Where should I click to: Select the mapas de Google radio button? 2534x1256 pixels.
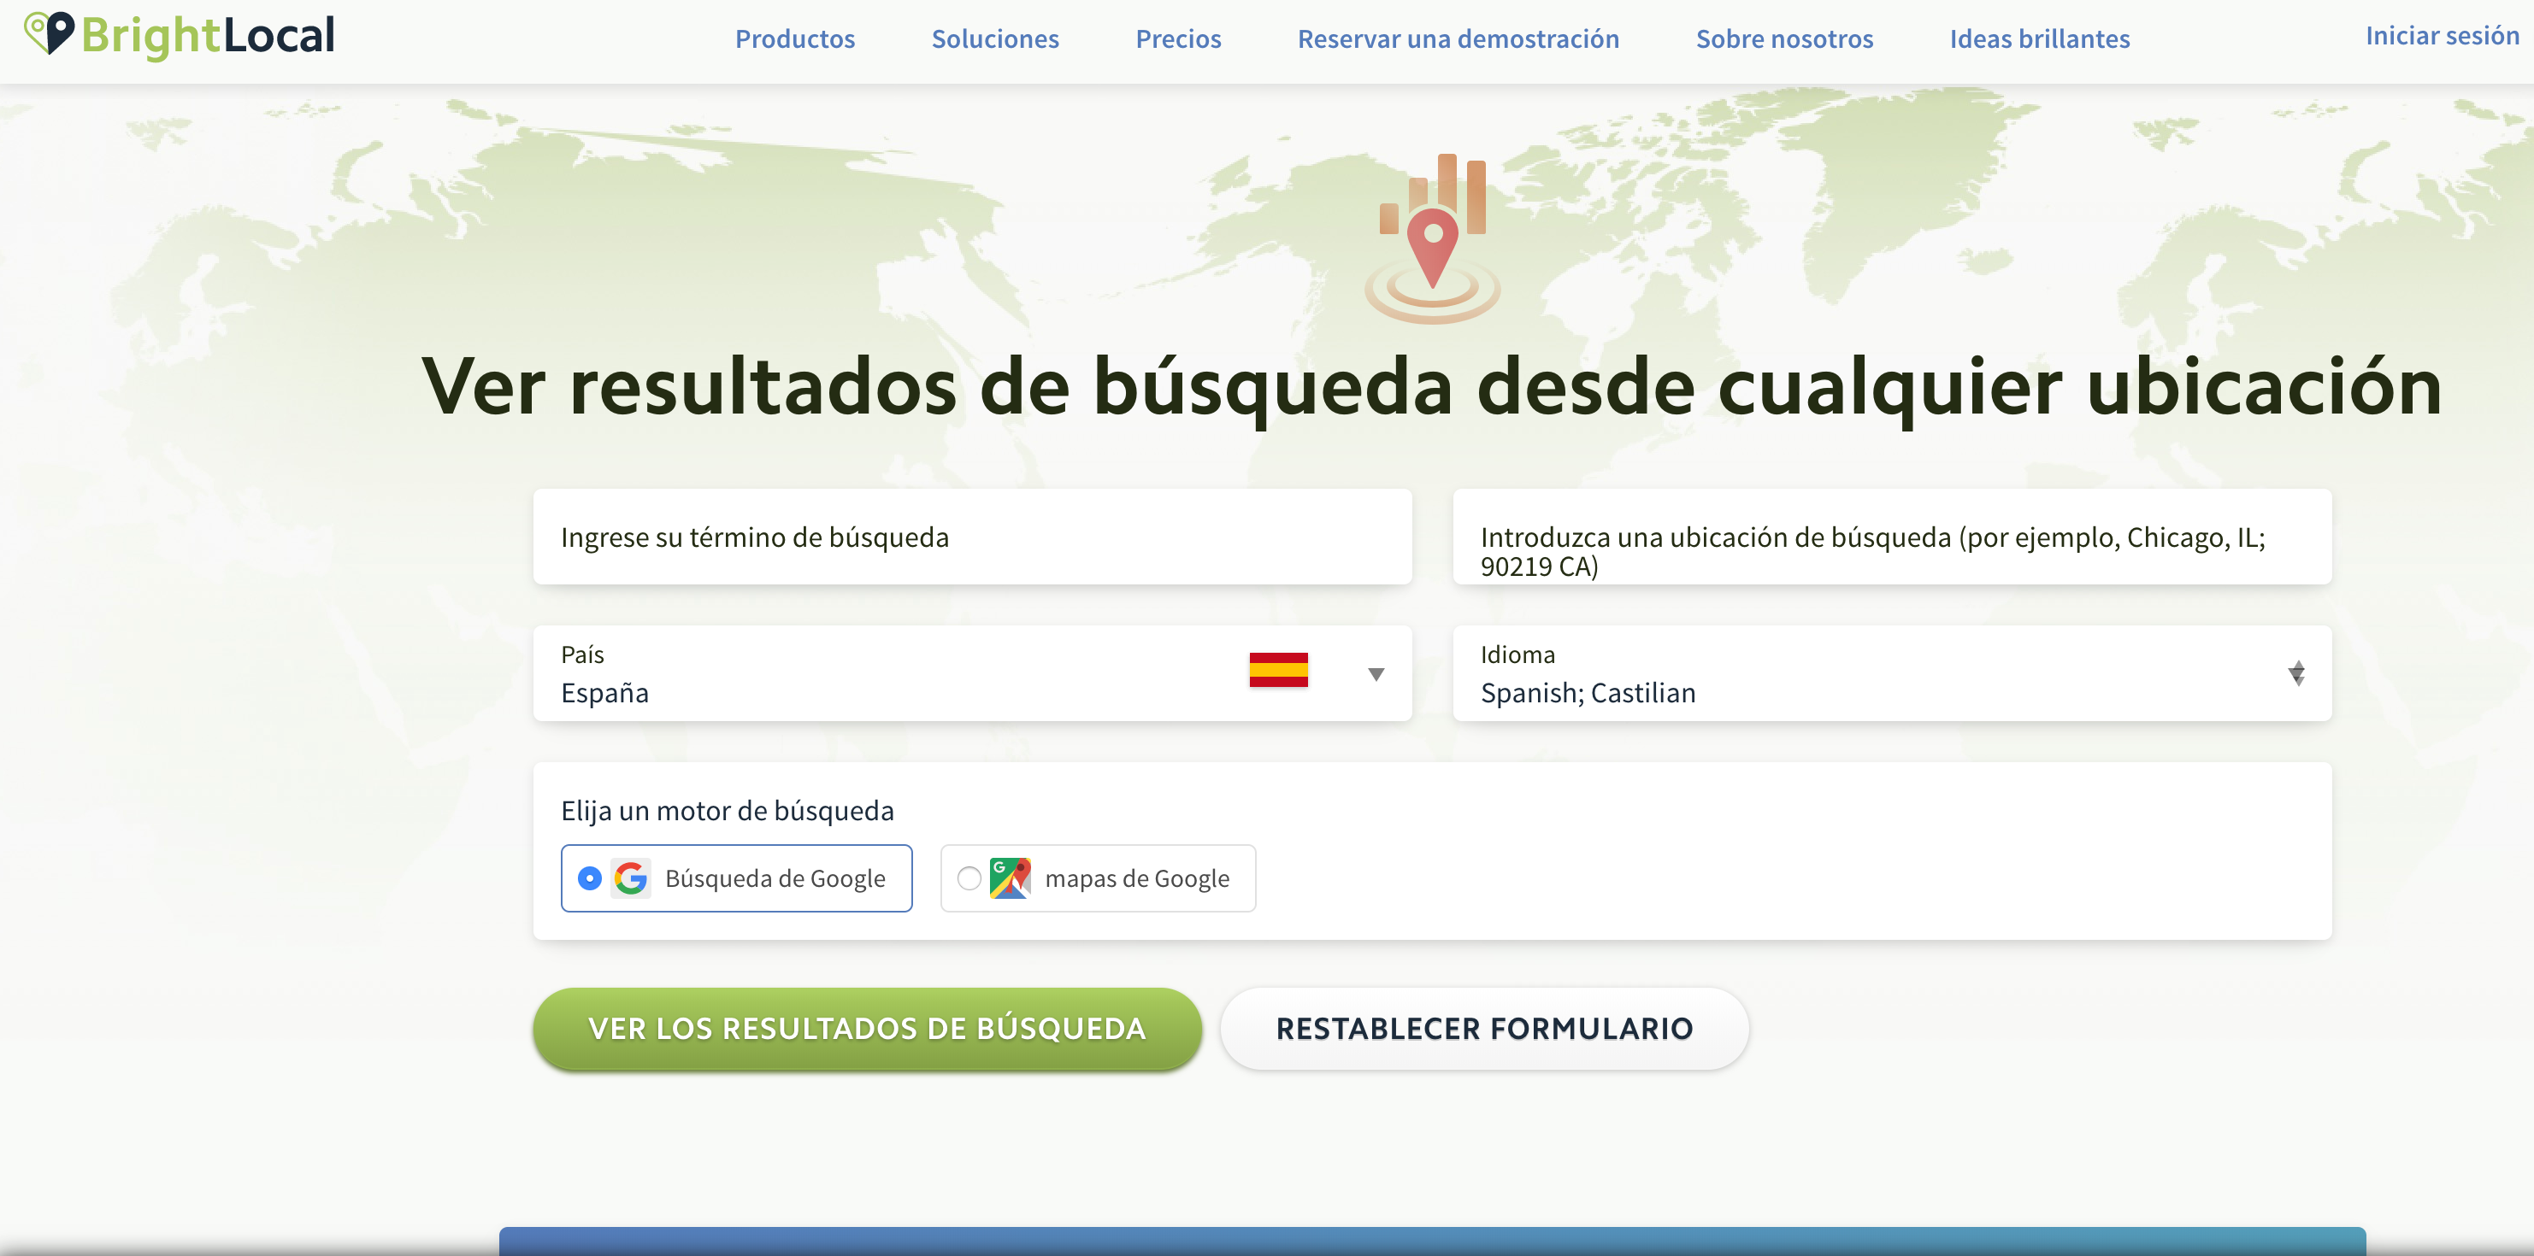[969, 877]
